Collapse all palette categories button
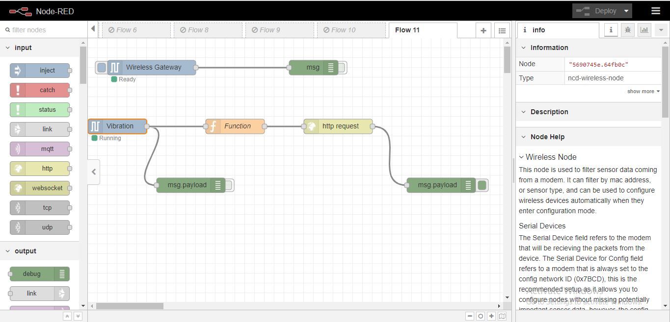 point(67,316)
